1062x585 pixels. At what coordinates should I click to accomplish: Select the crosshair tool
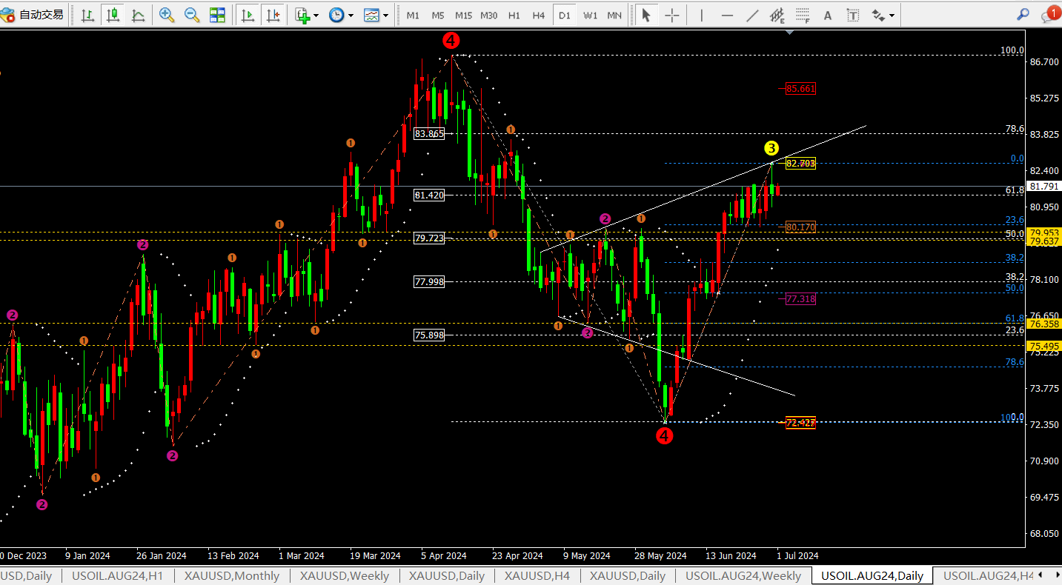(x=671, y=15)
